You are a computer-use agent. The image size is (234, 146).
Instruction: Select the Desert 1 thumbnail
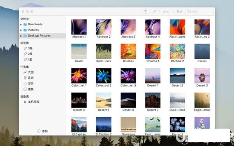[152, 76]
